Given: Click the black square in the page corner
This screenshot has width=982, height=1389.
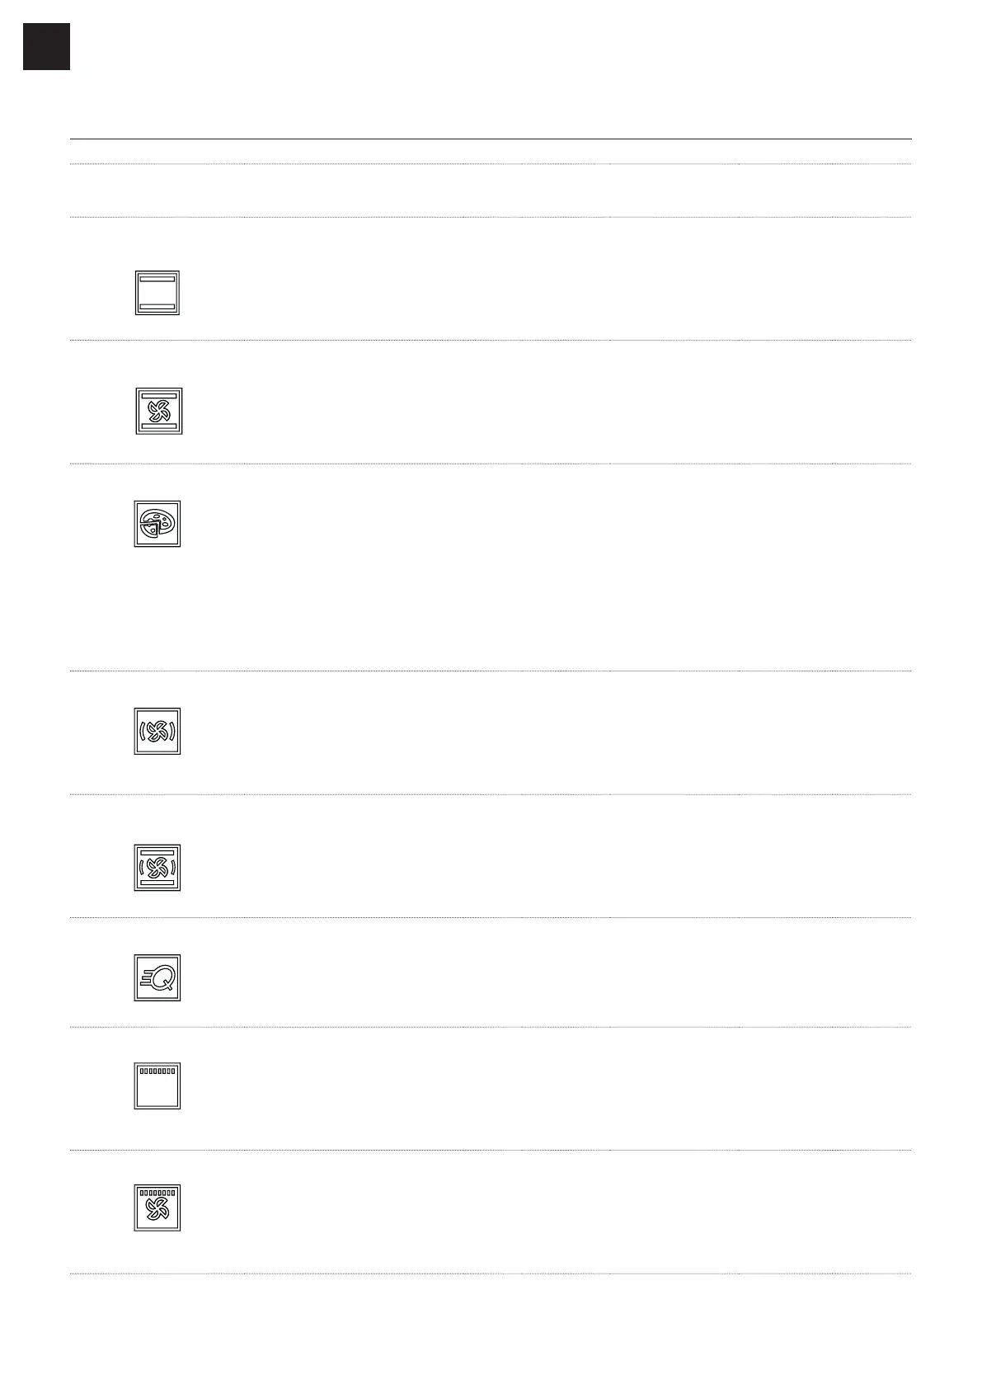Looking at the screenshot, I should coord(46,46).
